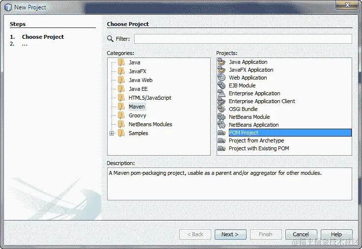Select the NetBeans Modules category

click(x=150, y=124)
